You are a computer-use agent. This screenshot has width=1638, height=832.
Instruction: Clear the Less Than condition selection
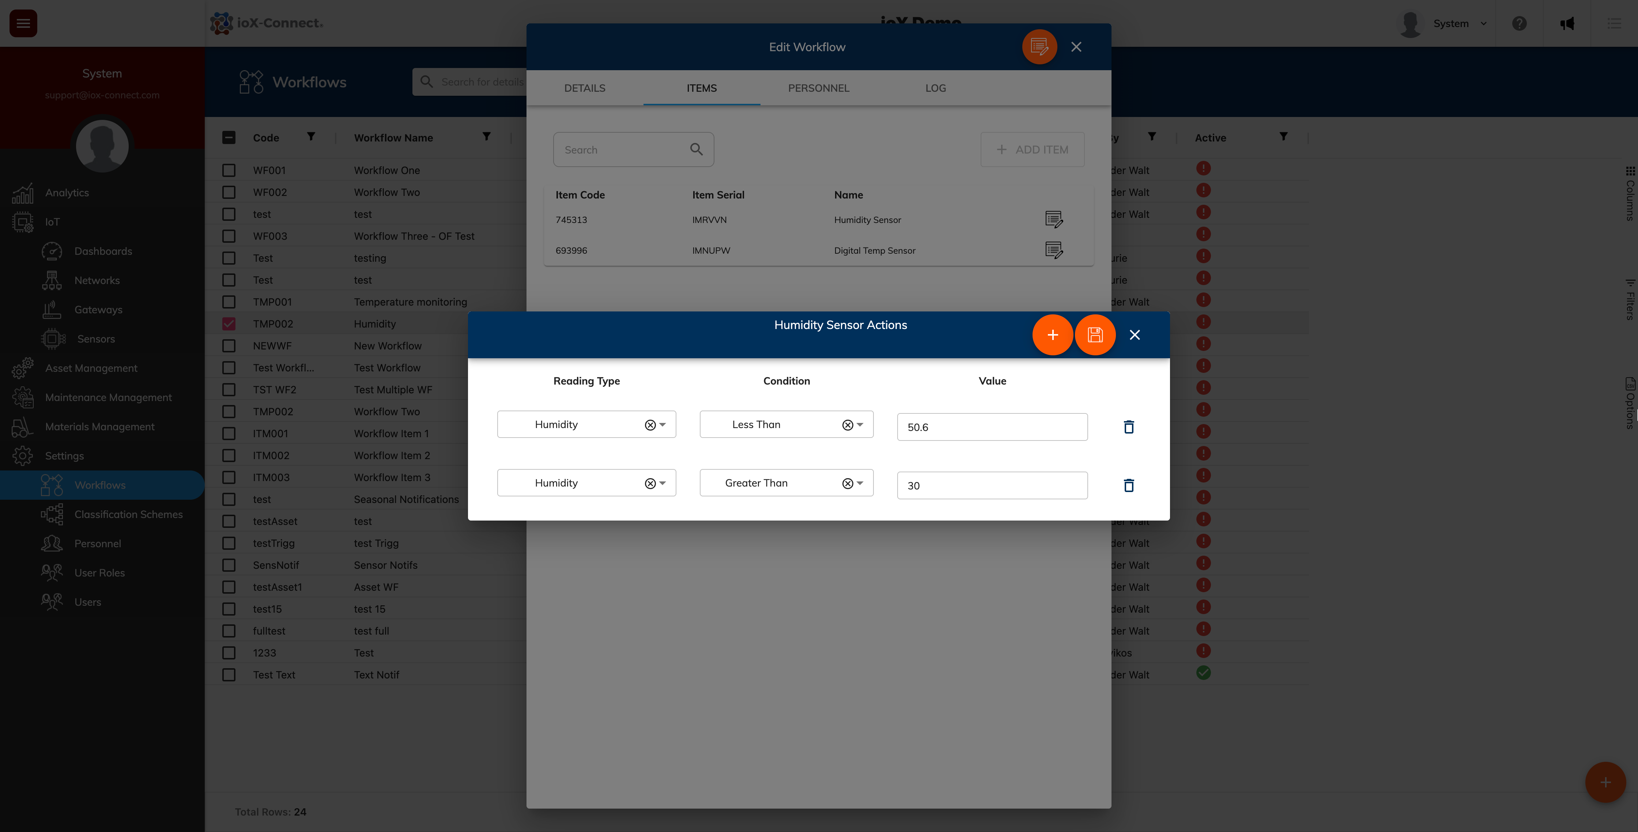[847, 425]
